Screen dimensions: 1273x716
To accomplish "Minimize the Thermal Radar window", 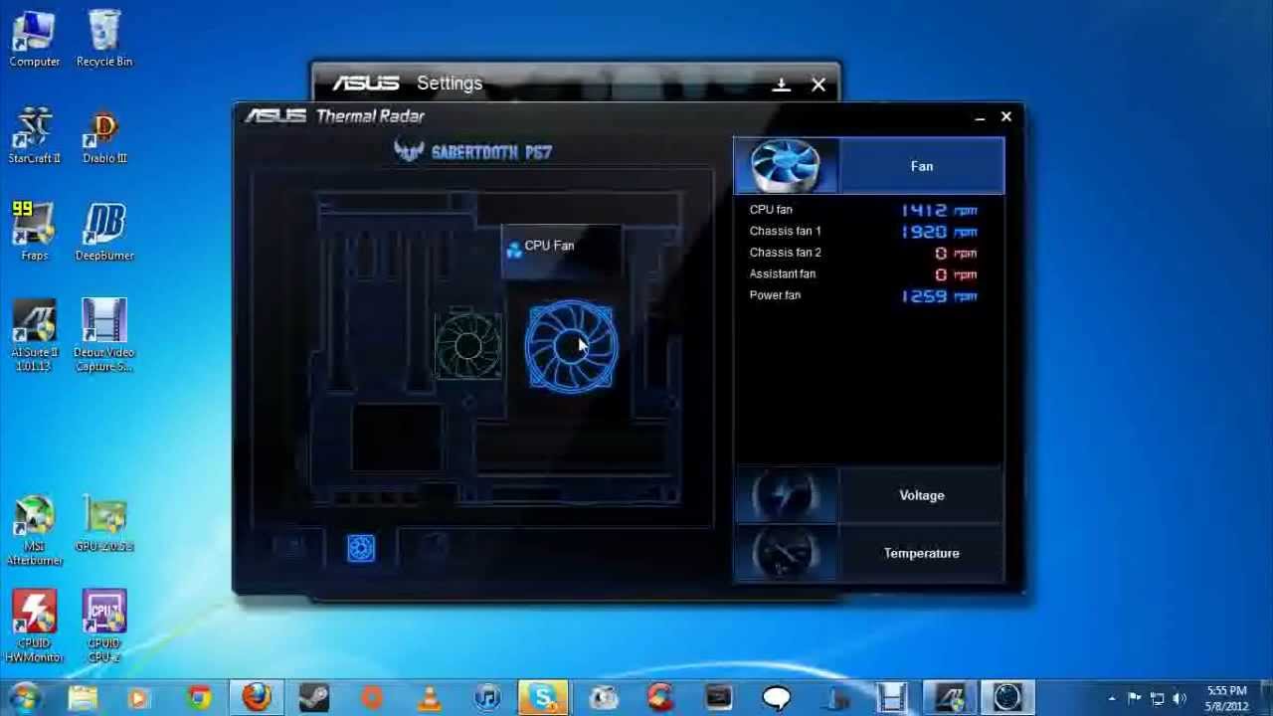I will pyautogui.click(x=980, y=117).
